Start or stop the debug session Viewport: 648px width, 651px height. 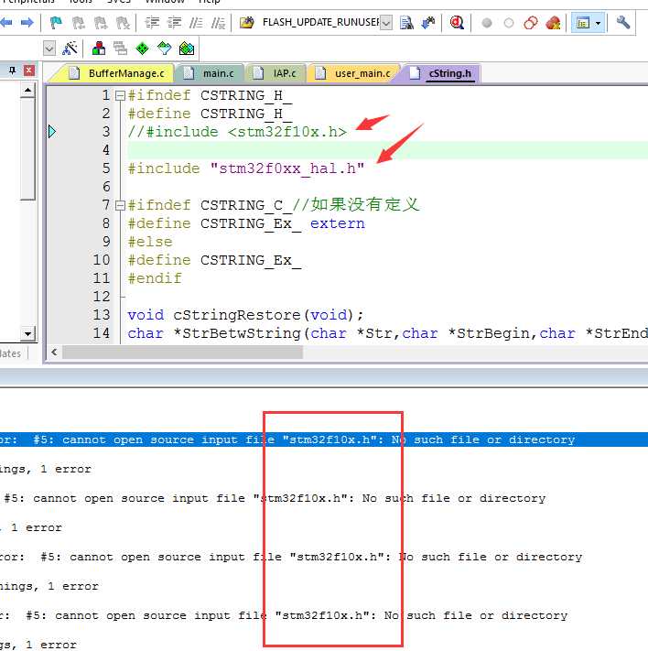[x=457, y=22]
